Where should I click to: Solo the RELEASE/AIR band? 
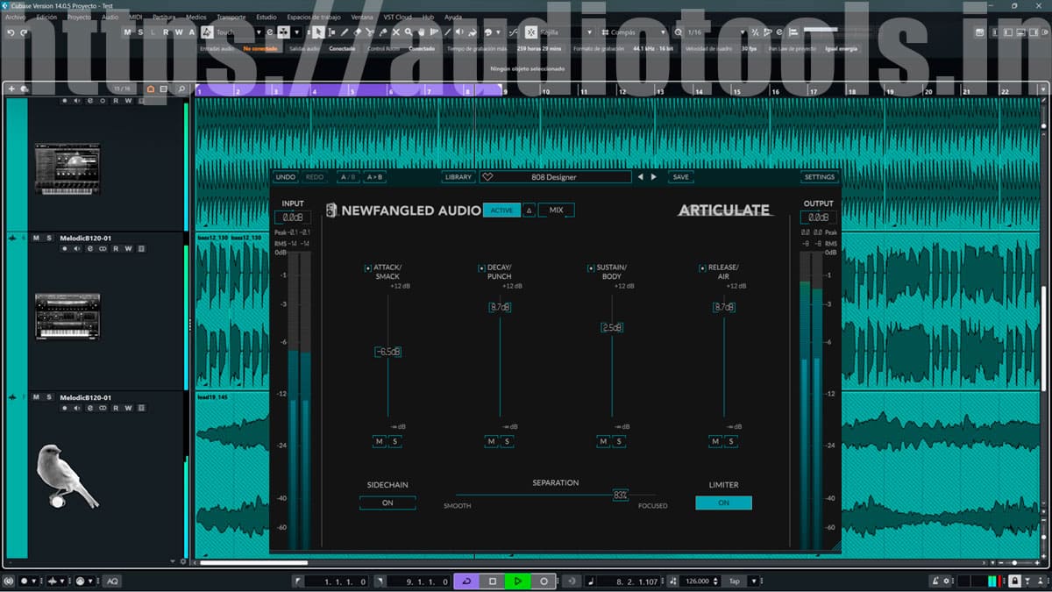pyautogui.click(x=730, y=441)
